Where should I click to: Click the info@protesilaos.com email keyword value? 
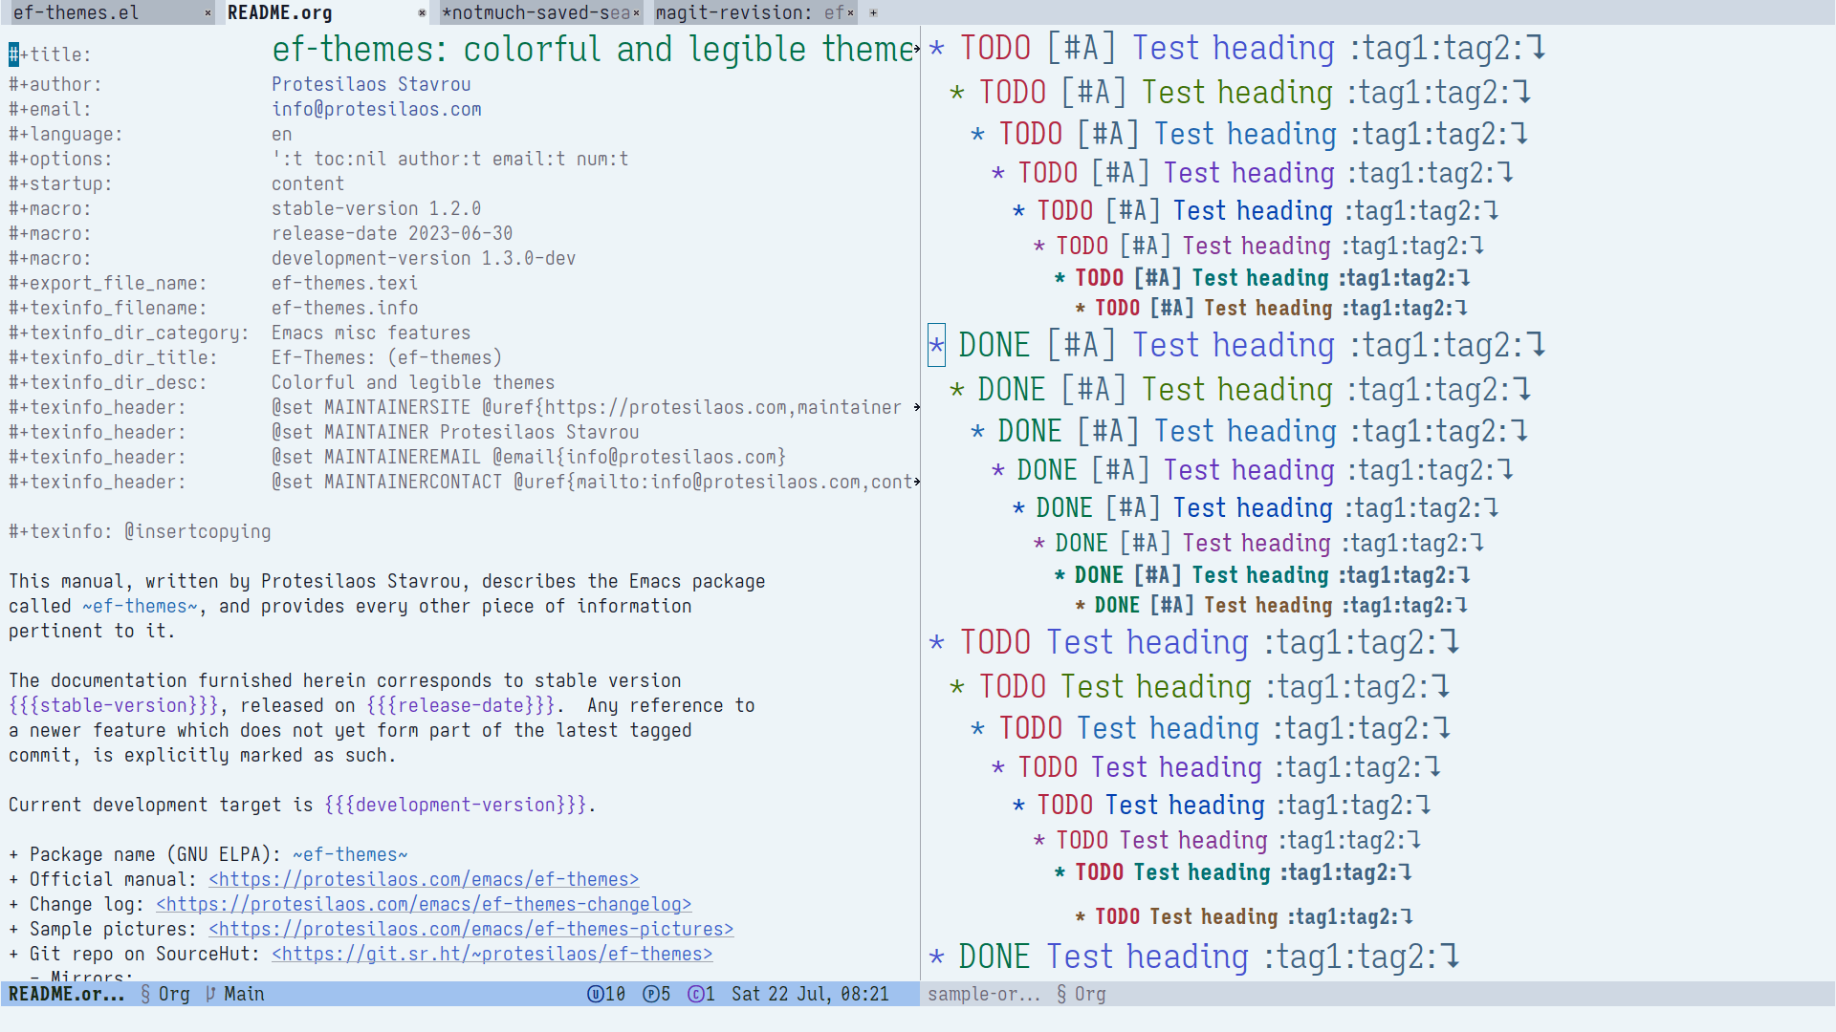pos(377,109)
